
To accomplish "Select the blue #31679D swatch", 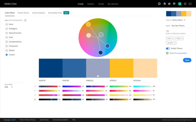I will pos(74,68).
